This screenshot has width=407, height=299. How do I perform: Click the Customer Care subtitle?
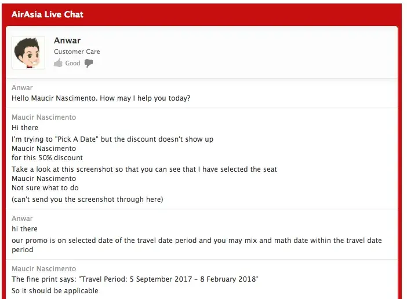pos(77,51)
